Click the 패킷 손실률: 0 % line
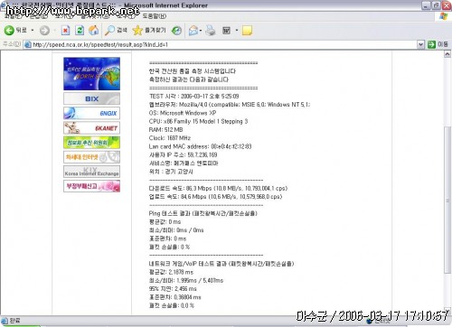The height and width of the screenshot is (327, 452). coord(169,247)
